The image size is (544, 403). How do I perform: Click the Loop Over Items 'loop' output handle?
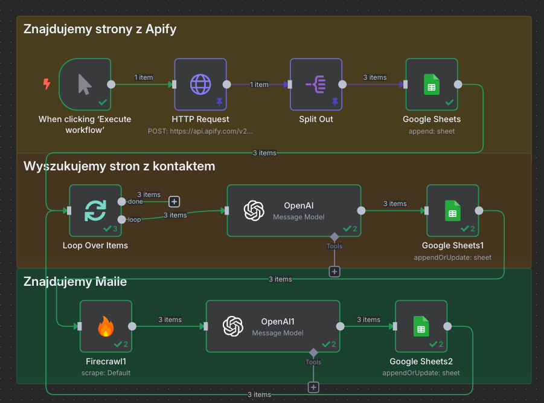tap(121, 219)
